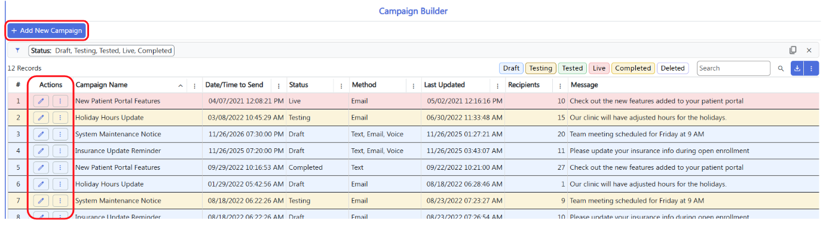Open more actions menu for row 5
Screen dimensions: 823x226
(x=60, y=167)
